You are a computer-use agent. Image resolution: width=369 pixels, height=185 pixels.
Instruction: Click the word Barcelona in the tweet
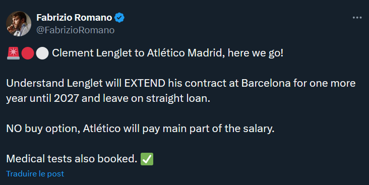coord(266,83)
